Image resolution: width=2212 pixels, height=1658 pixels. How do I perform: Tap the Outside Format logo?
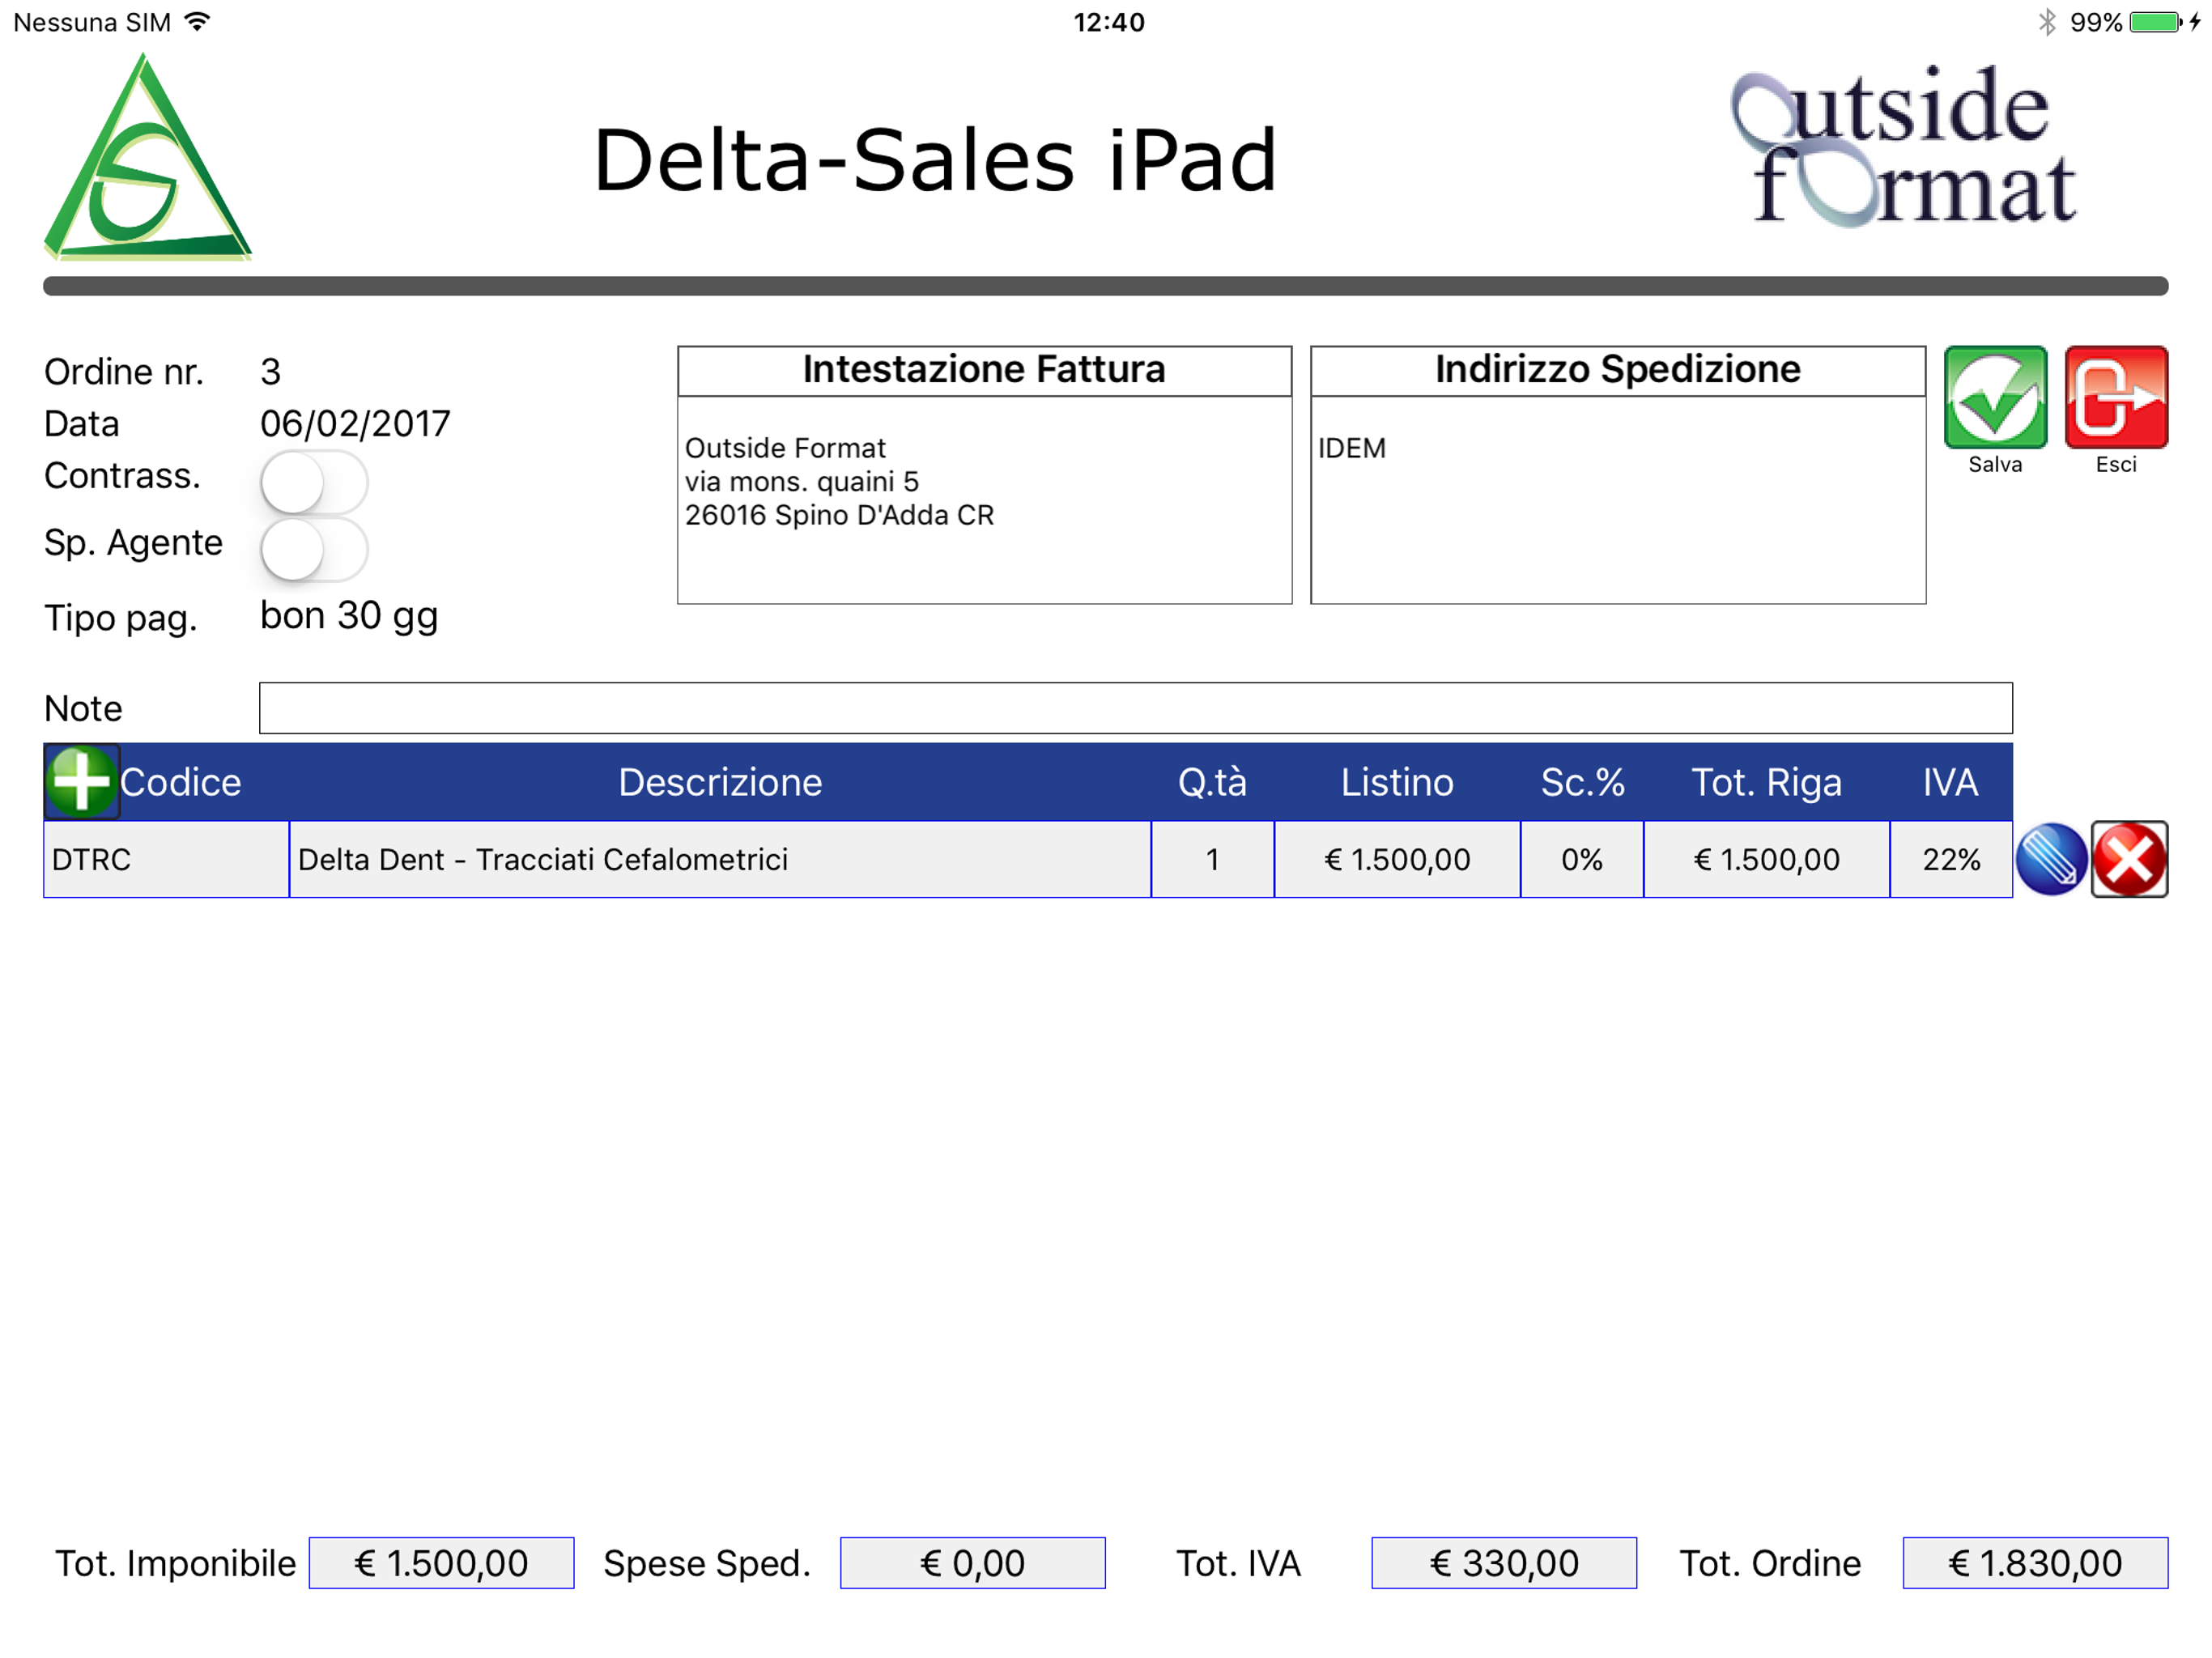tap(1903, 148)
